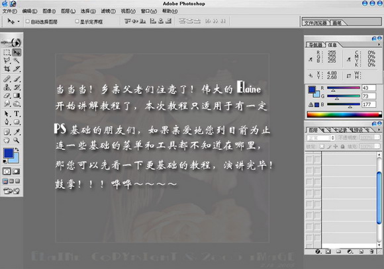Switch to the 文件浏览器 tab
The height and width of the screenshot is (269, 384).
(x=315, y=23)
